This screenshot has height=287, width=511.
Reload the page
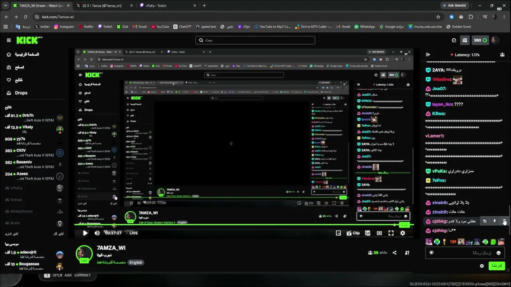26,17
